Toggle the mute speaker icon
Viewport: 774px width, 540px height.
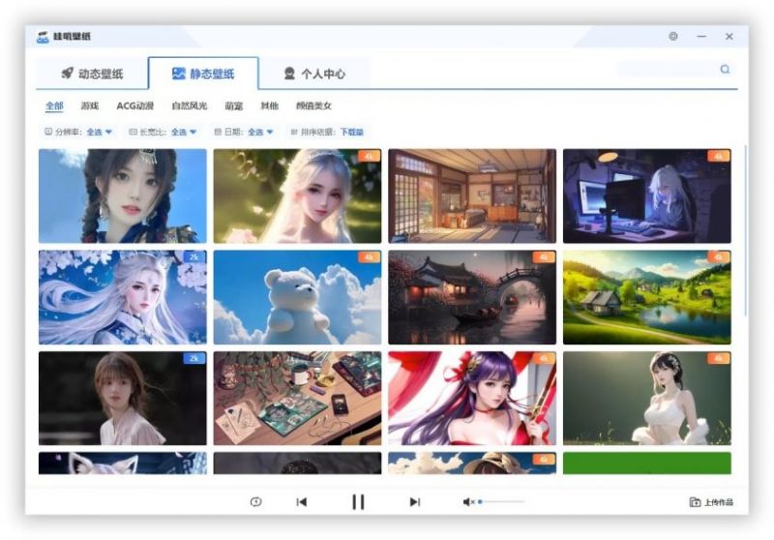pyautogui.click(x=468, y=502)
